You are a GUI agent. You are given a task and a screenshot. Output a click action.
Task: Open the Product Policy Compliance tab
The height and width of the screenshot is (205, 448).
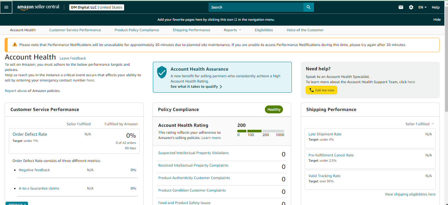click(137, 30)
